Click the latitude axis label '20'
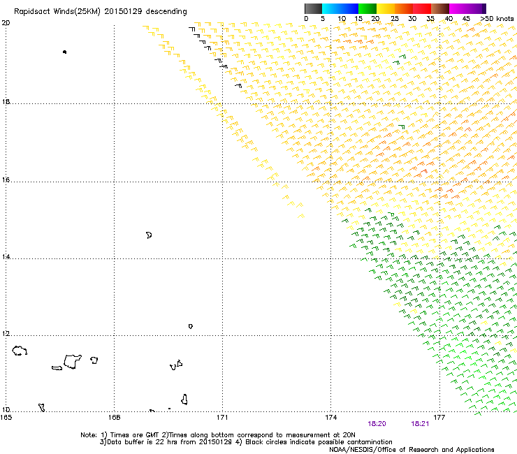 pos(6,23)
